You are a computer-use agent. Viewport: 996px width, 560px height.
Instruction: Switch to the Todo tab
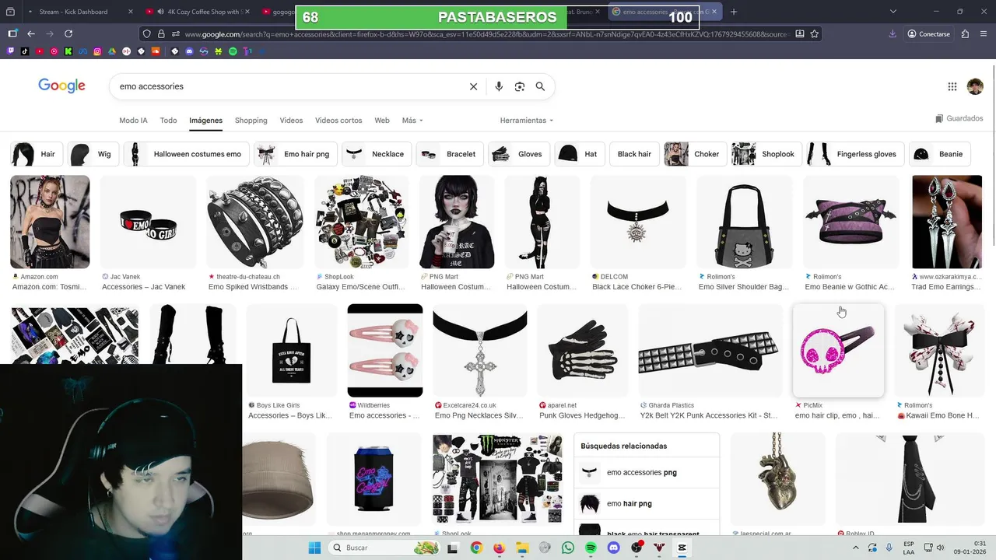(x=168, y=121)
